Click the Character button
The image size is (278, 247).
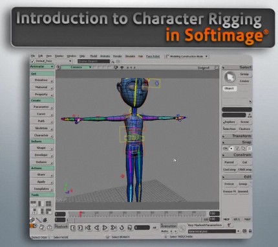click(41, 135)
